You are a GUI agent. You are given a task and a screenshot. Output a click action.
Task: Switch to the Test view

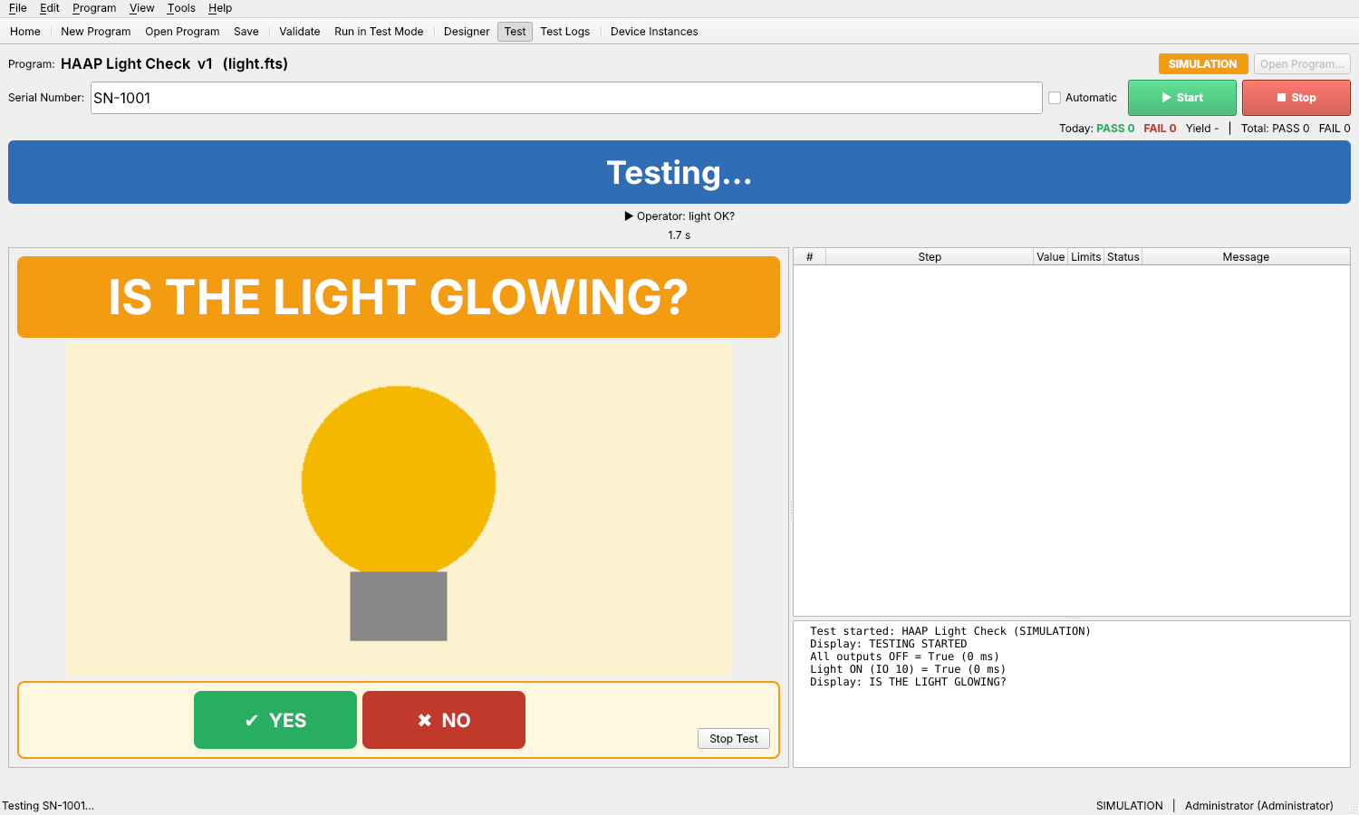coord(515,32)
